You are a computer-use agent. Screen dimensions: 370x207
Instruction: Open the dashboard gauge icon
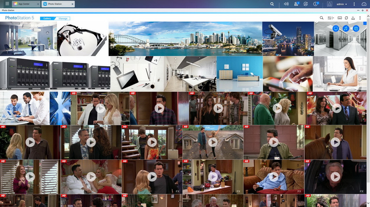pos(364,4)
